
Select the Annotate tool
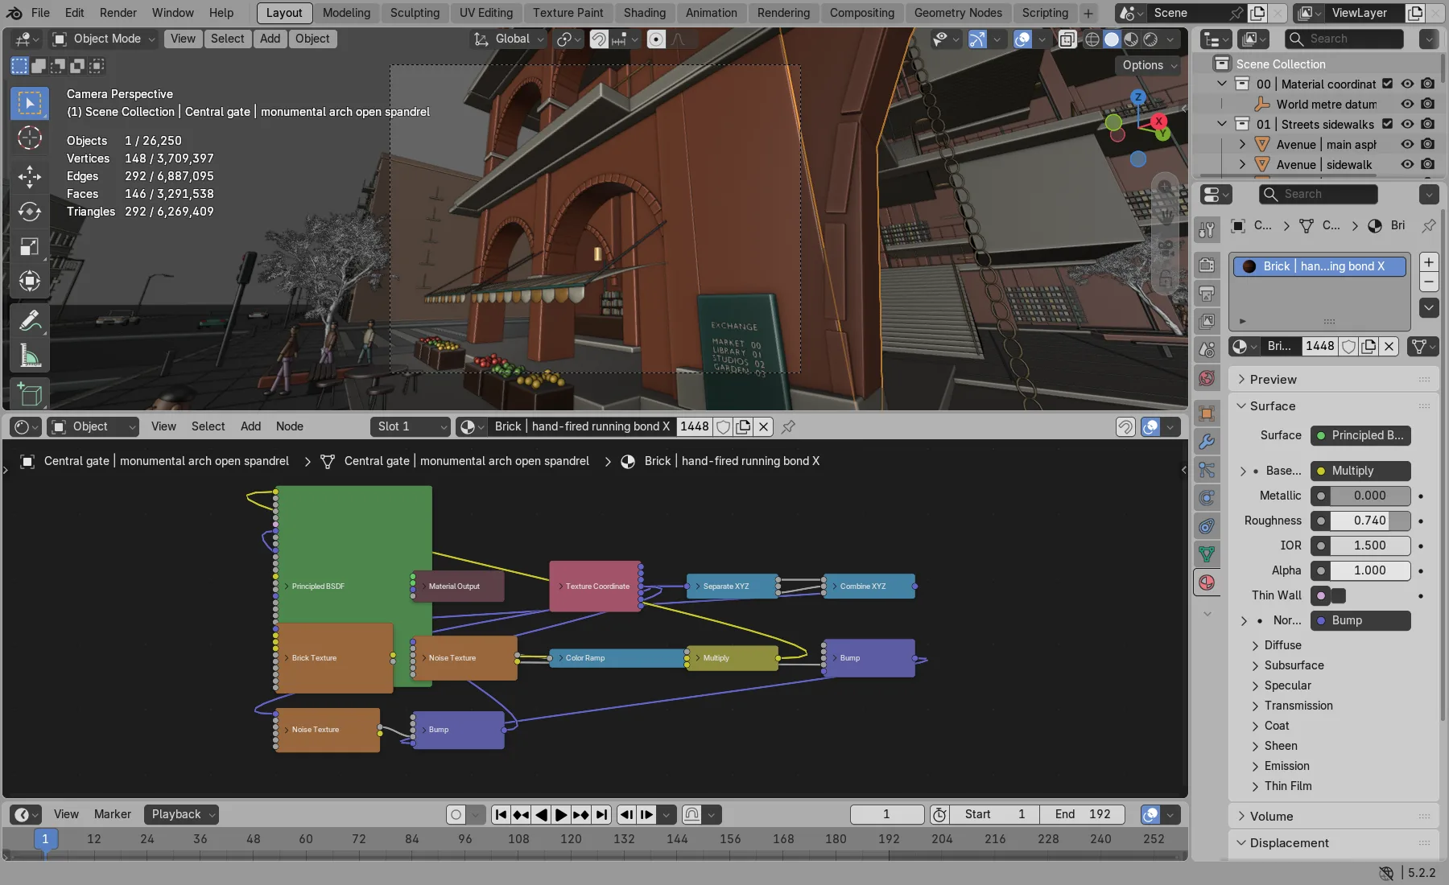pyautogui.click(x=30, y=320)
